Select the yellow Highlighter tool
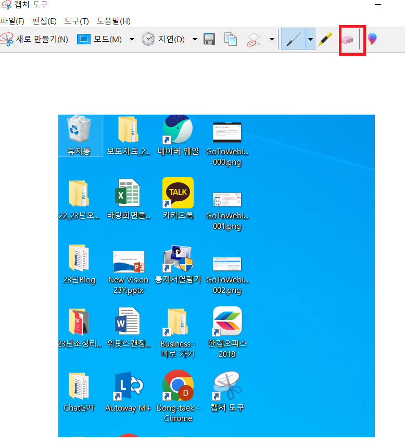The height and width of the screenshot is (446, 405). click(325, 39)
